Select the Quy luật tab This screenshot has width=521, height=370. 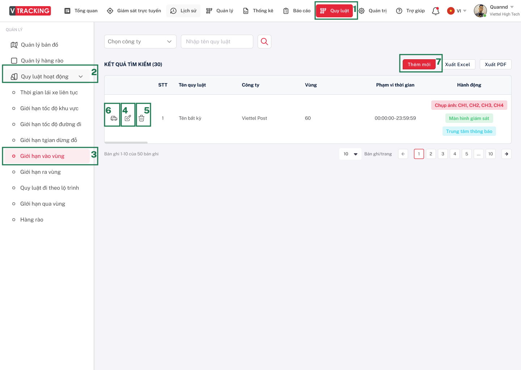tap(334, 11)
